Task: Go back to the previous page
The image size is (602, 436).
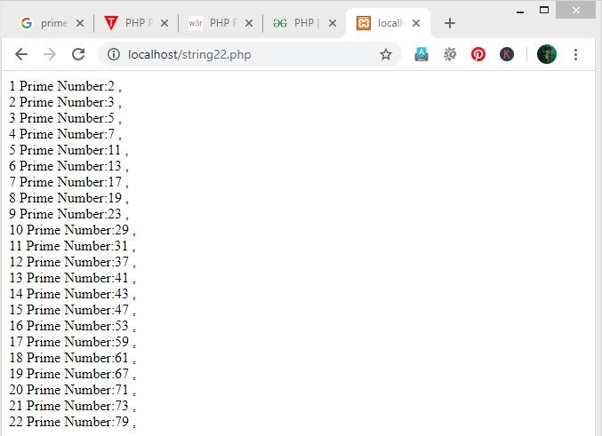Action: (21, 54)
